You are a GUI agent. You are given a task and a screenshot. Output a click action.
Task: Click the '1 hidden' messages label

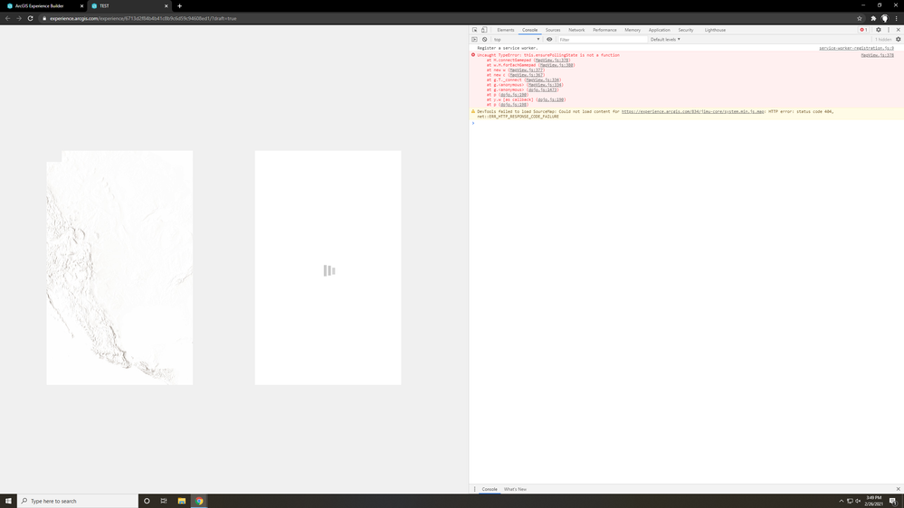pos(883,40)
